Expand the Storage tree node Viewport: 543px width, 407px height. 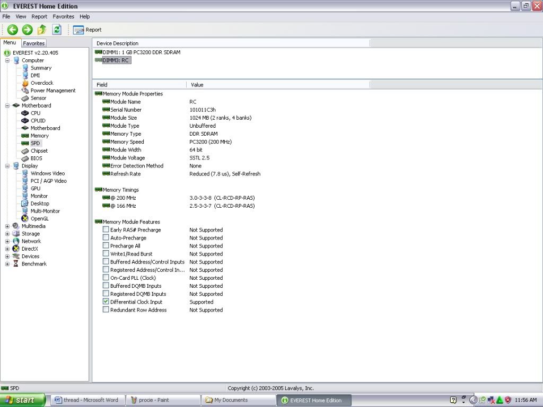point(7,234)
